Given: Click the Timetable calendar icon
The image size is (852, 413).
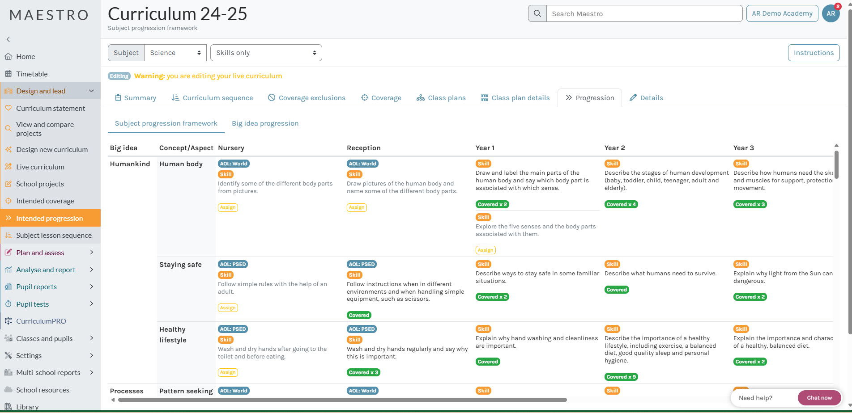Looking at the screenshot, I should coord(8,74).
